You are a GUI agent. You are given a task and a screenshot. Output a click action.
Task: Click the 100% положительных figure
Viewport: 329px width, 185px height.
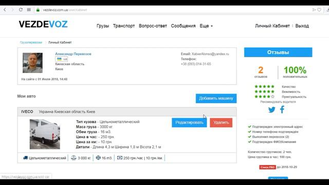(295, 72)
